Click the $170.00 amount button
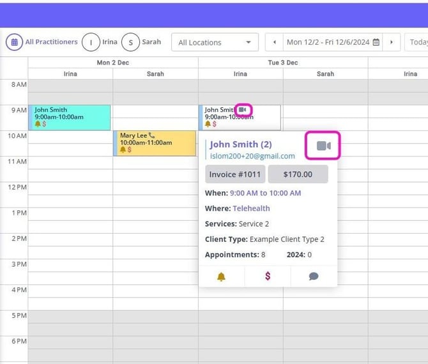The width and height of the screenshot is (428, 364). pos(298,174)
